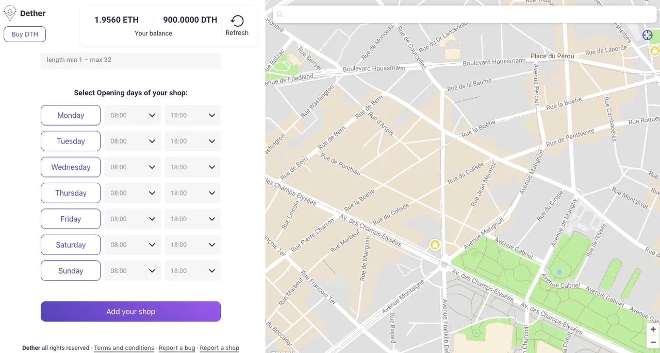Click 'Select Opening days of your shop:' heading
This screenshot has height=353, width=660.
pyautogui.click(x=131, y=93)
